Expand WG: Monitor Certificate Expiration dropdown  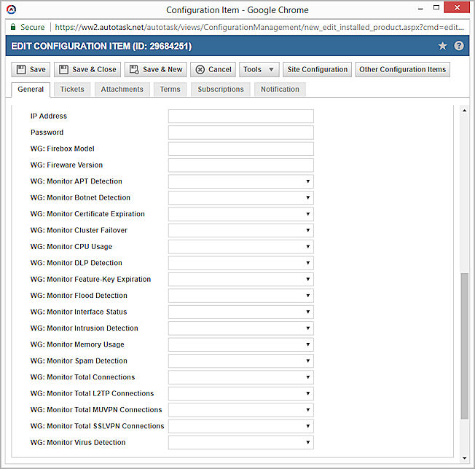point(241,214)
